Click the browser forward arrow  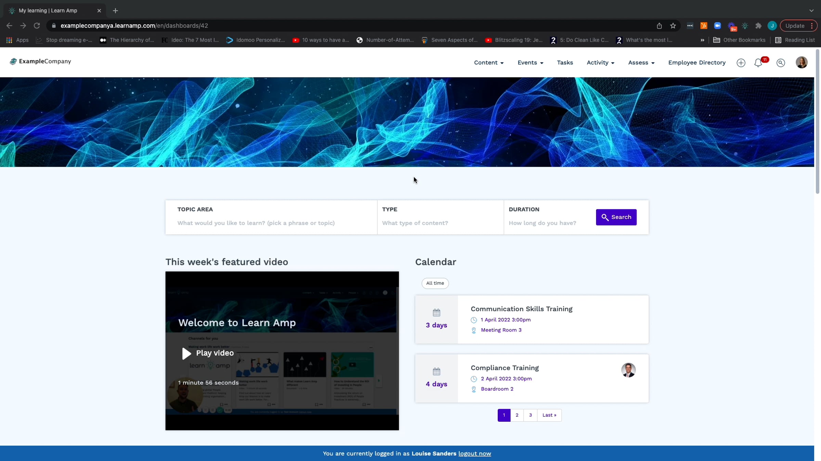(23, 26)
